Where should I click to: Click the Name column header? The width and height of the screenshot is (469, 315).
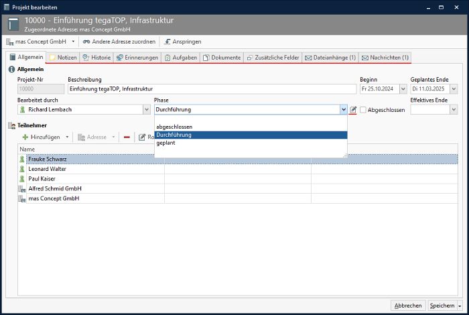click(x=91, y=149)
